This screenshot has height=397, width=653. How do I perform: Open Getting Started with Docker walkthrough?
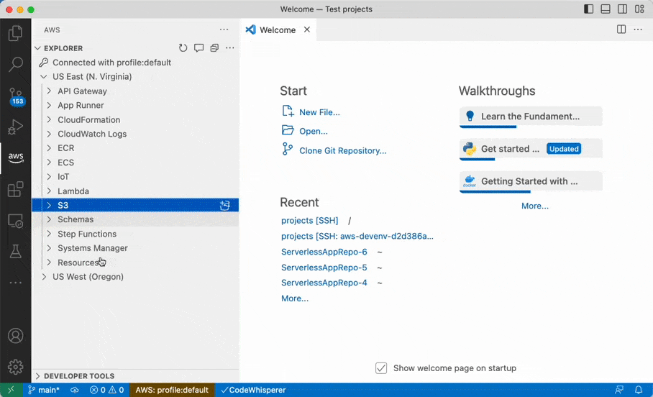point(531,182)
